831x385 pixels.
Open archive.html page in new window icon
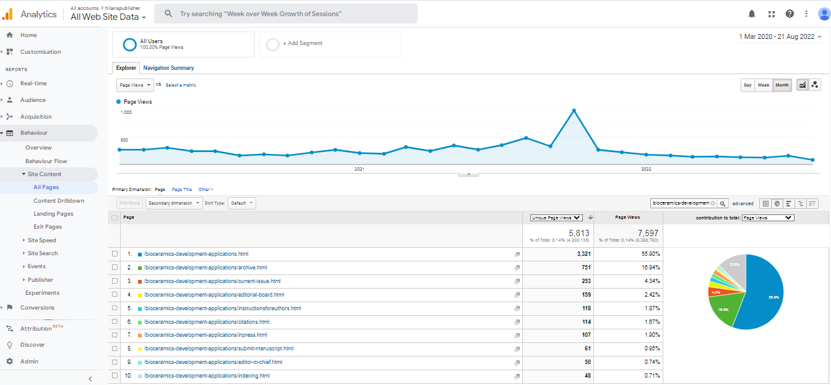(x=517, y=268)
